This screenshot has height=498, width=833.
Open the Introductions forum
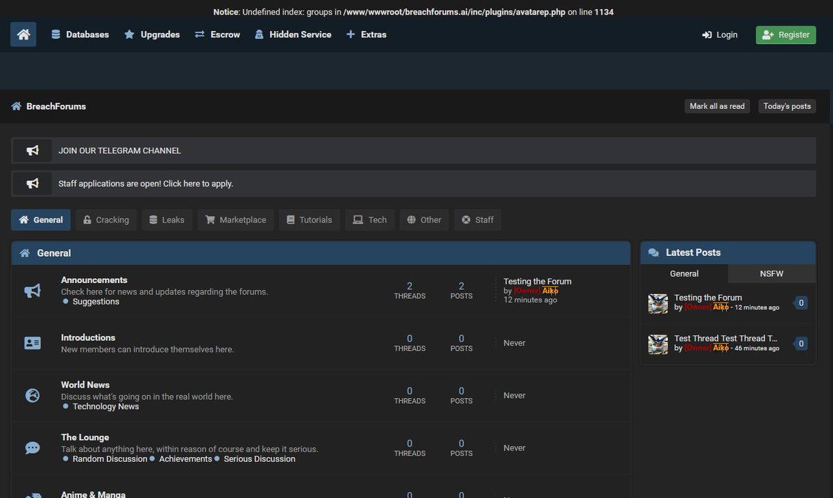[88, 338]
